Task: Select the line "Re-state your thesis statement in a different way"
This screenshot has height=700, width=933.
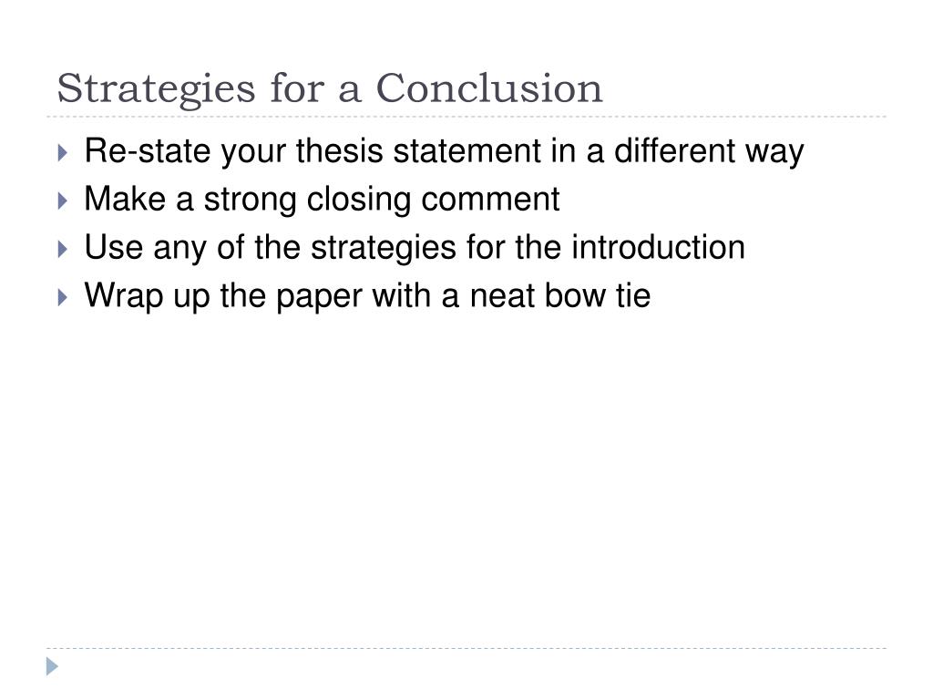Action: point(444,151)
